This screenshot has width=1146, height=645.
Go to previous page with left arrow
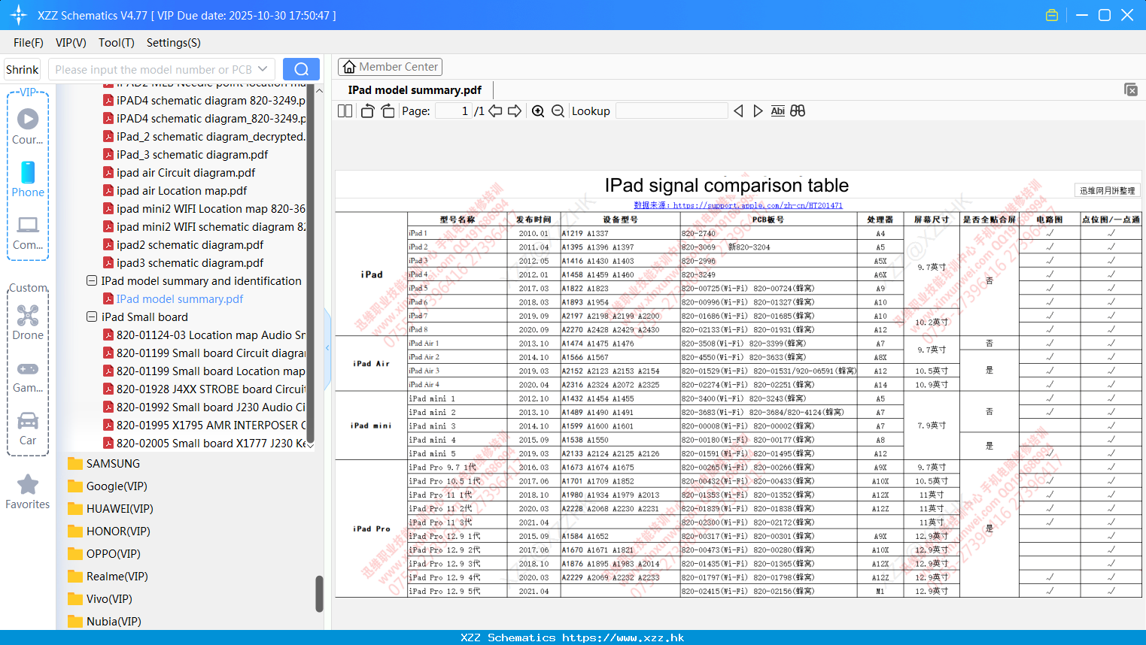click(x=495, y=111)
